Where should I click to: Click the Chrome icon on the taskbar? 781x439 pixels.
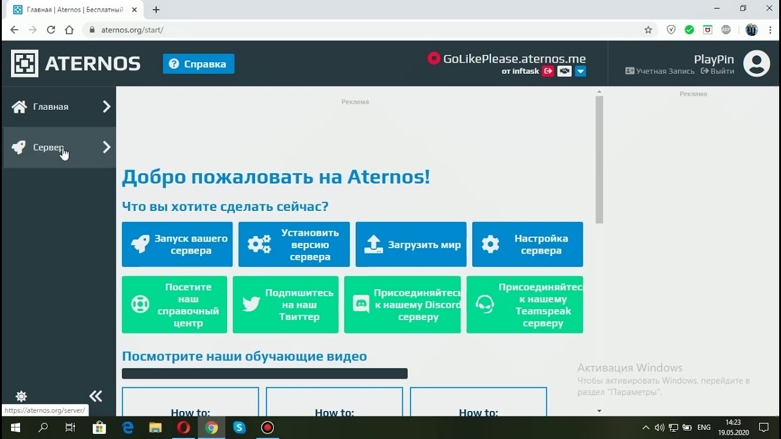[211, 427]
